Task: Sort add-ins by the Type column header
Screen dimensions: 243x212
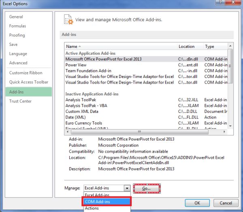Action: click(215, 46)
